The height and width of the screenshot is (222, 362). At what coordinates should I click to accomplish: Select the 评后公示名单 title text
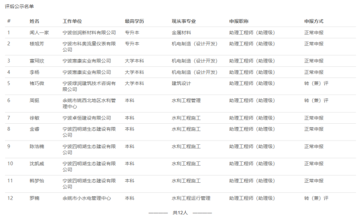coord(18,5)
